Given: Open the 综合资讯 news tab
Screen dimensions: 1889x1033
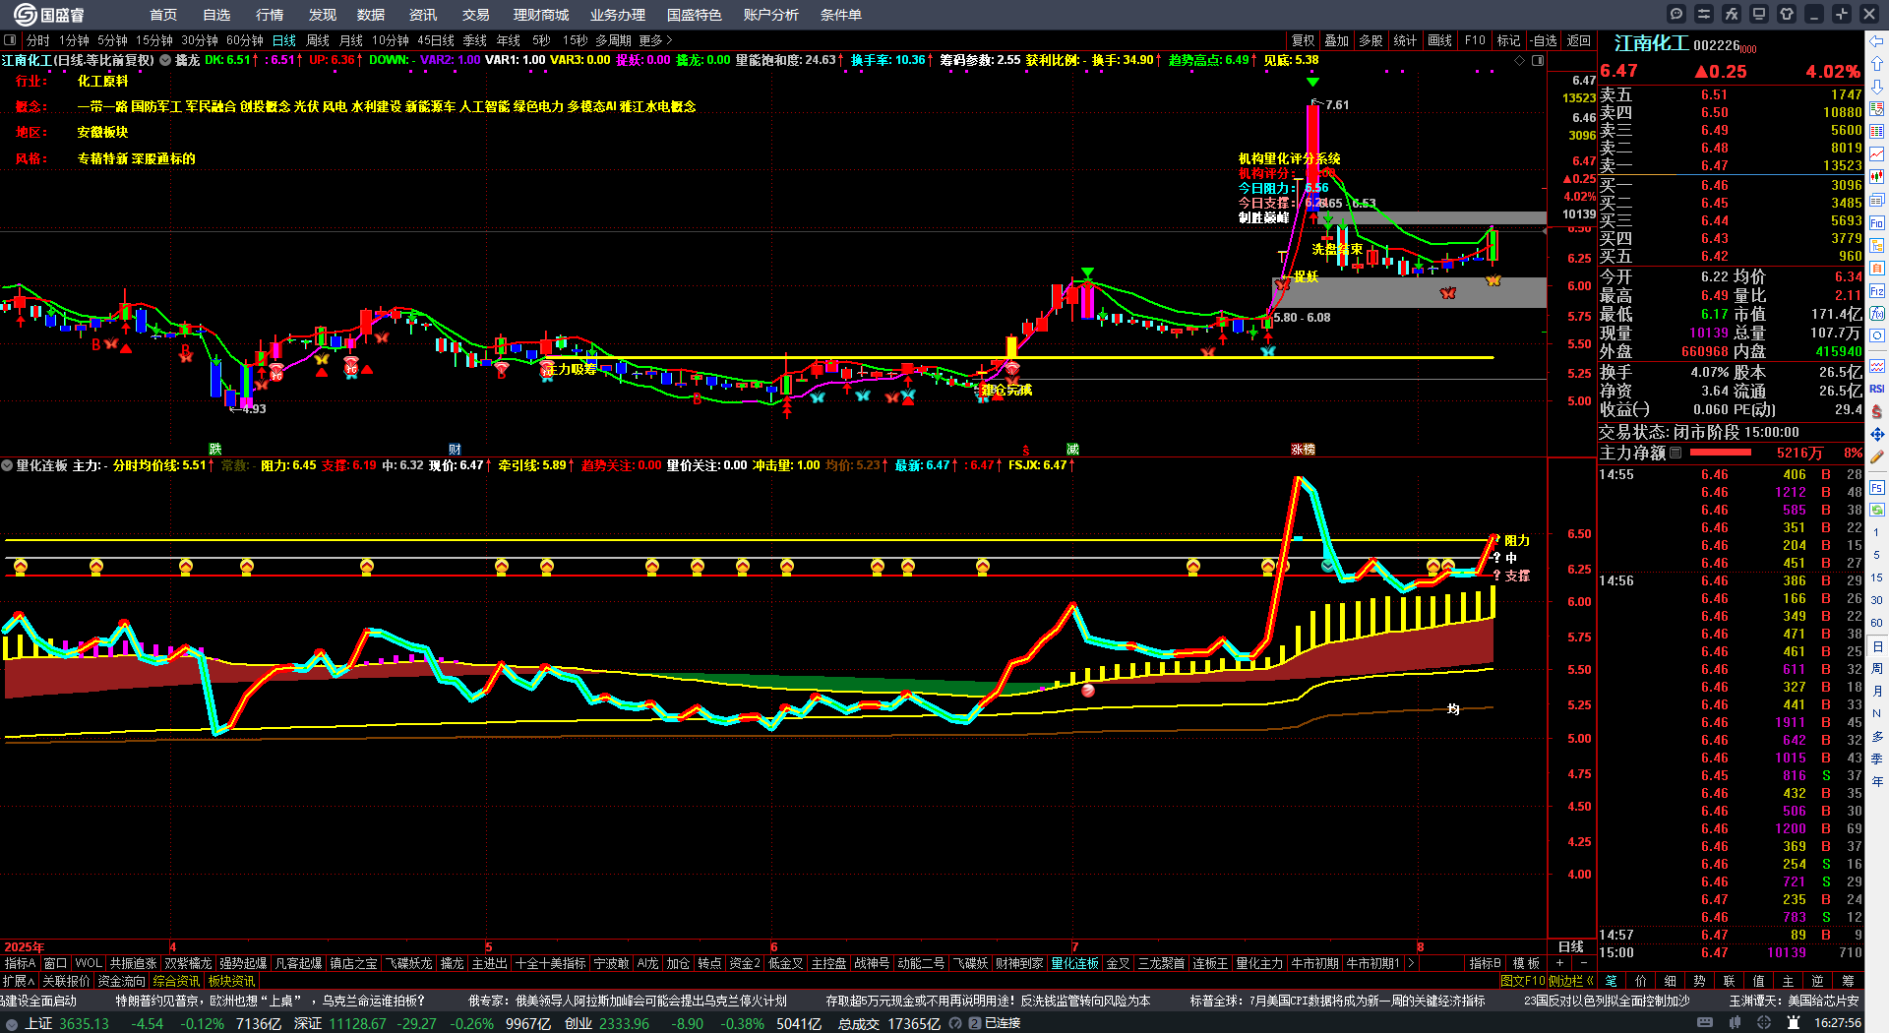Looking at the screenshot, I should (176, 981).
